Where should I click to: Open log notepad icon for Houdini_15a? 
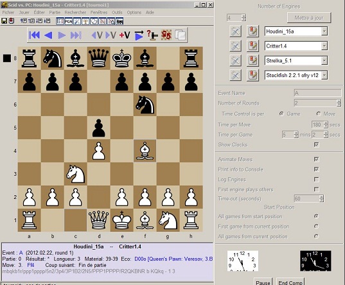point(252,31)
